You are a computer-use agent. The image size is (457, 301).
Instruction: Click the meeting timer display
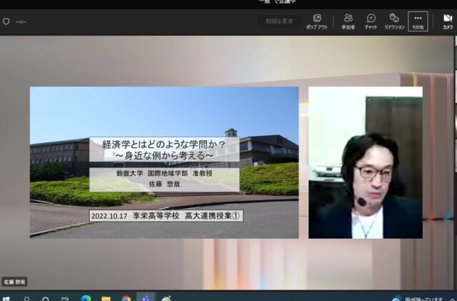pos(21,21)
